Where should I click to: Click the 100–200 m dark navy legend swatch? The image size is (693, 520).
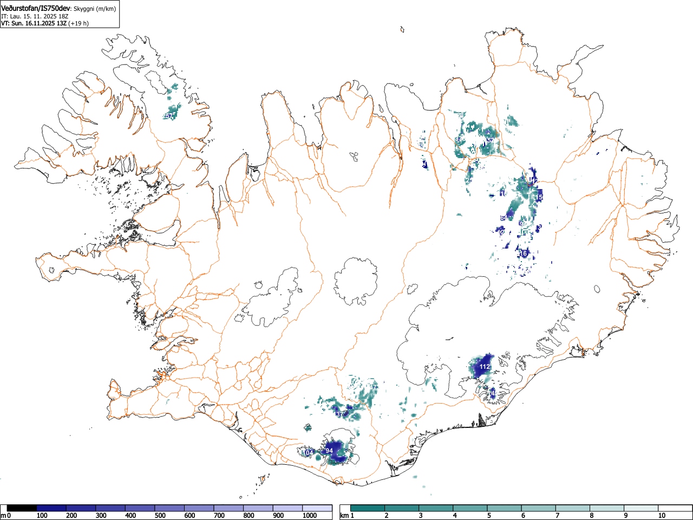click(x=51, y=508)
